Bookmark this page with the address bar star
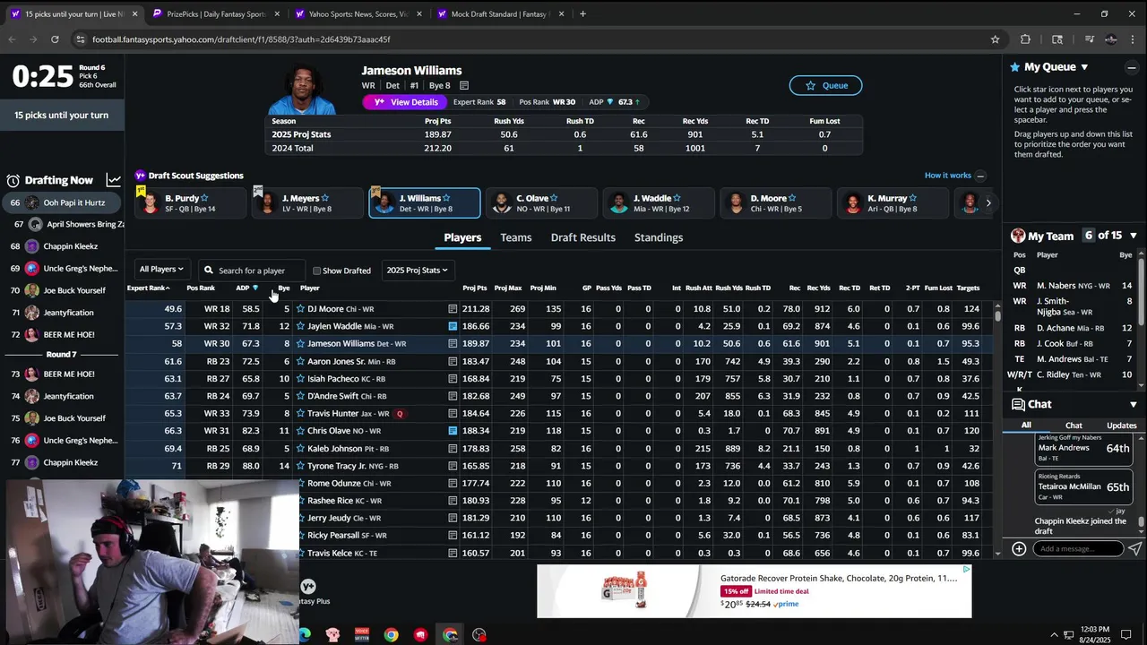Viewport: 1147px width, 645px height. tap(995, 39)
